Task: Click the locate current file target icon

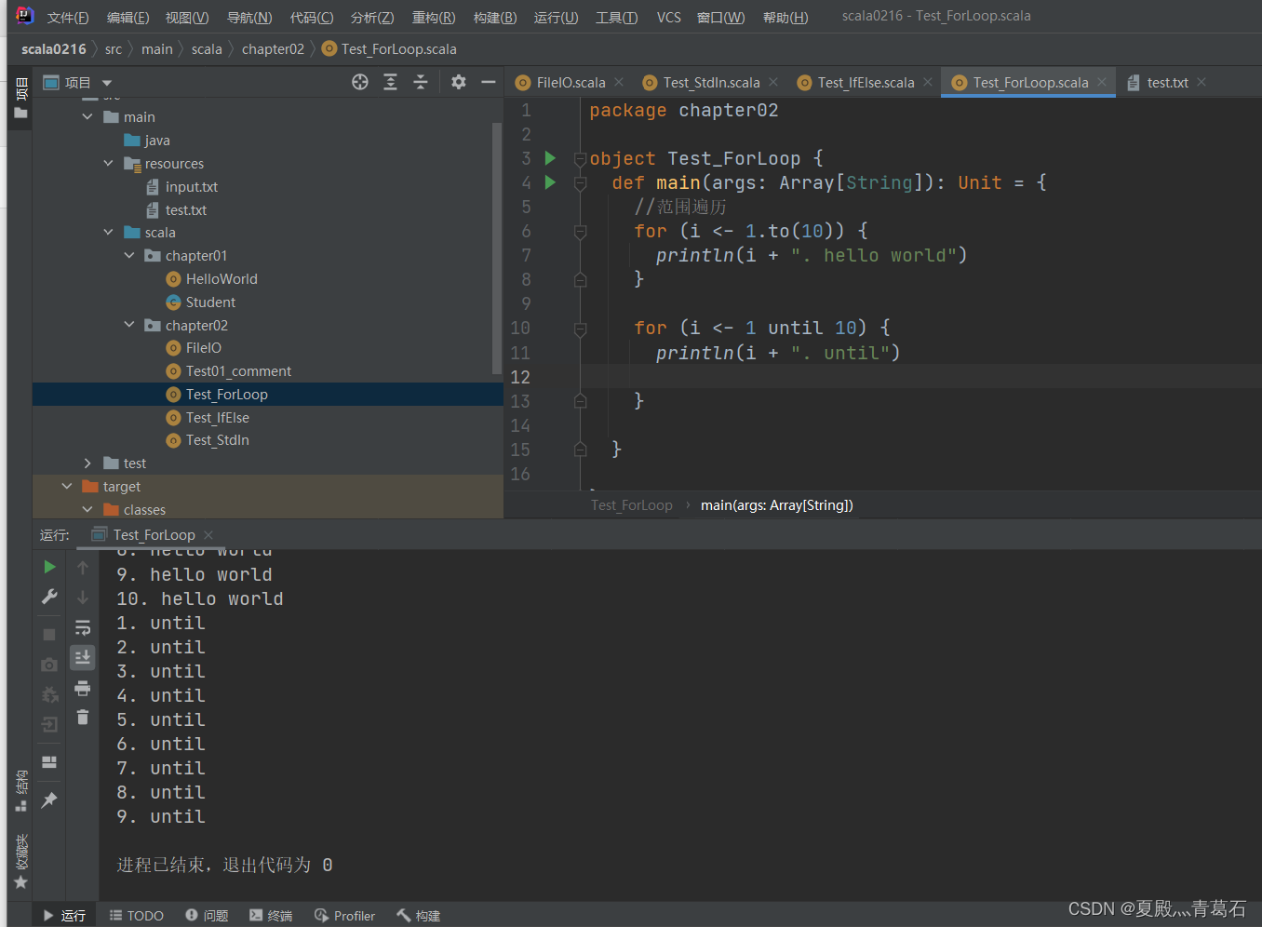Action: (360, 82)
